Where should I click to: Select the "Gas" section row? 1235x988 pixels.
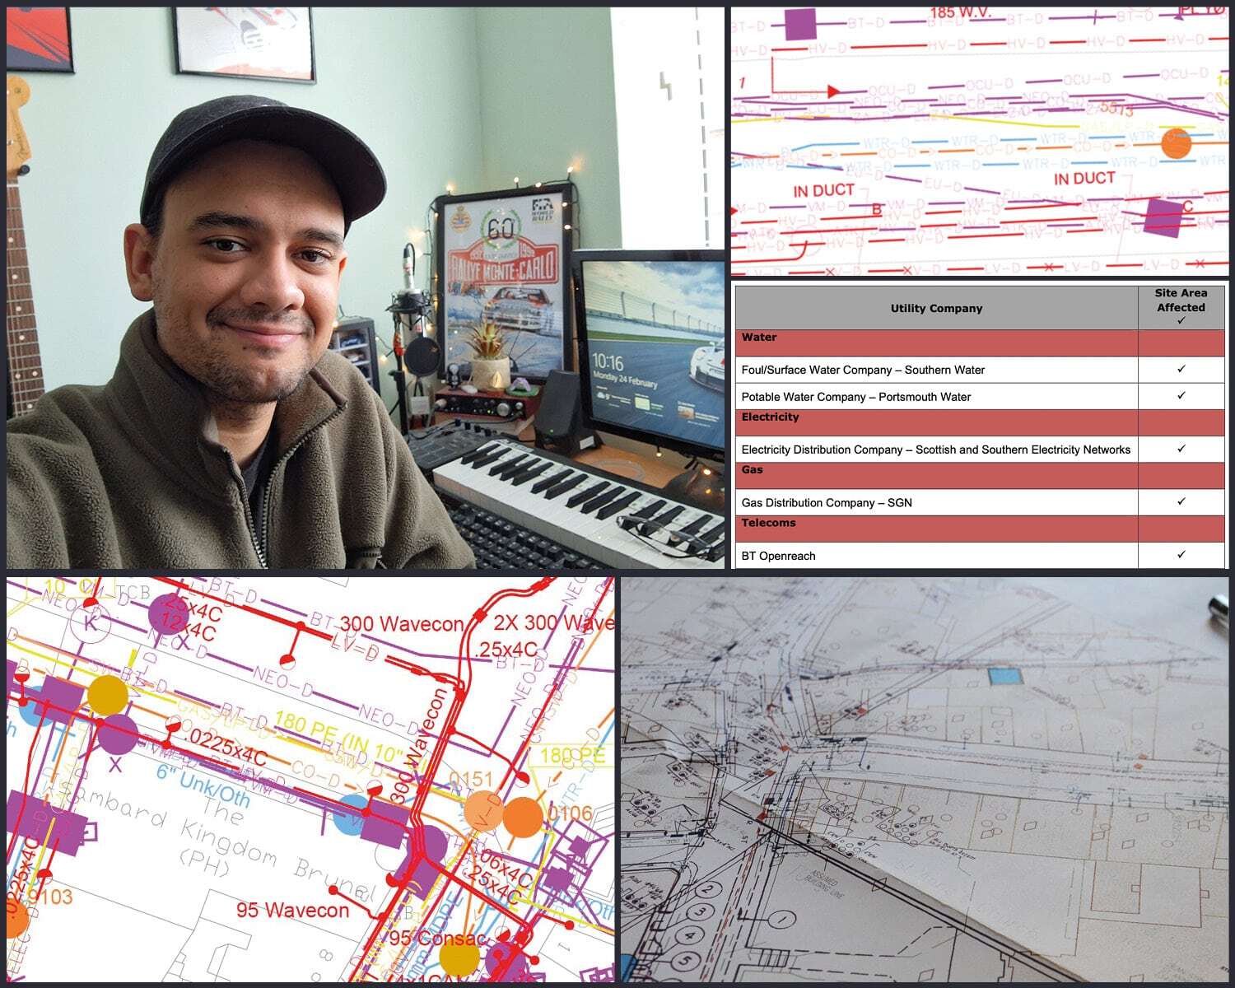(x=980, y=475)
